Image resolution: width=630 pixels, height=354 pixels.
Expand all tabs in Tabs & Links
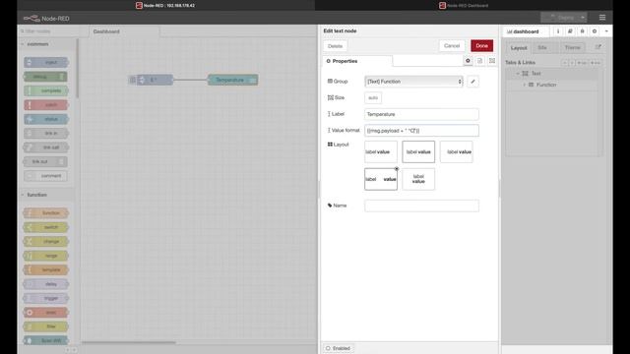572,63
